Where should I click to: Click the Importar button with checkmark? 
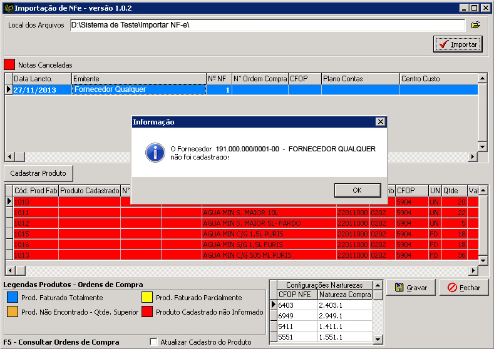click(458, 44)
